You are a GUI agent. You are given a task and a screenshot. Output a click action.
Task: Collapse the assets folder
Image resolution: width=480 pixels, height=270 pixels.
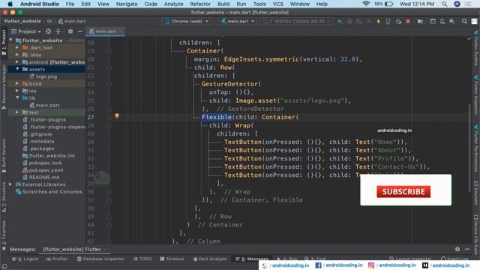17,69
